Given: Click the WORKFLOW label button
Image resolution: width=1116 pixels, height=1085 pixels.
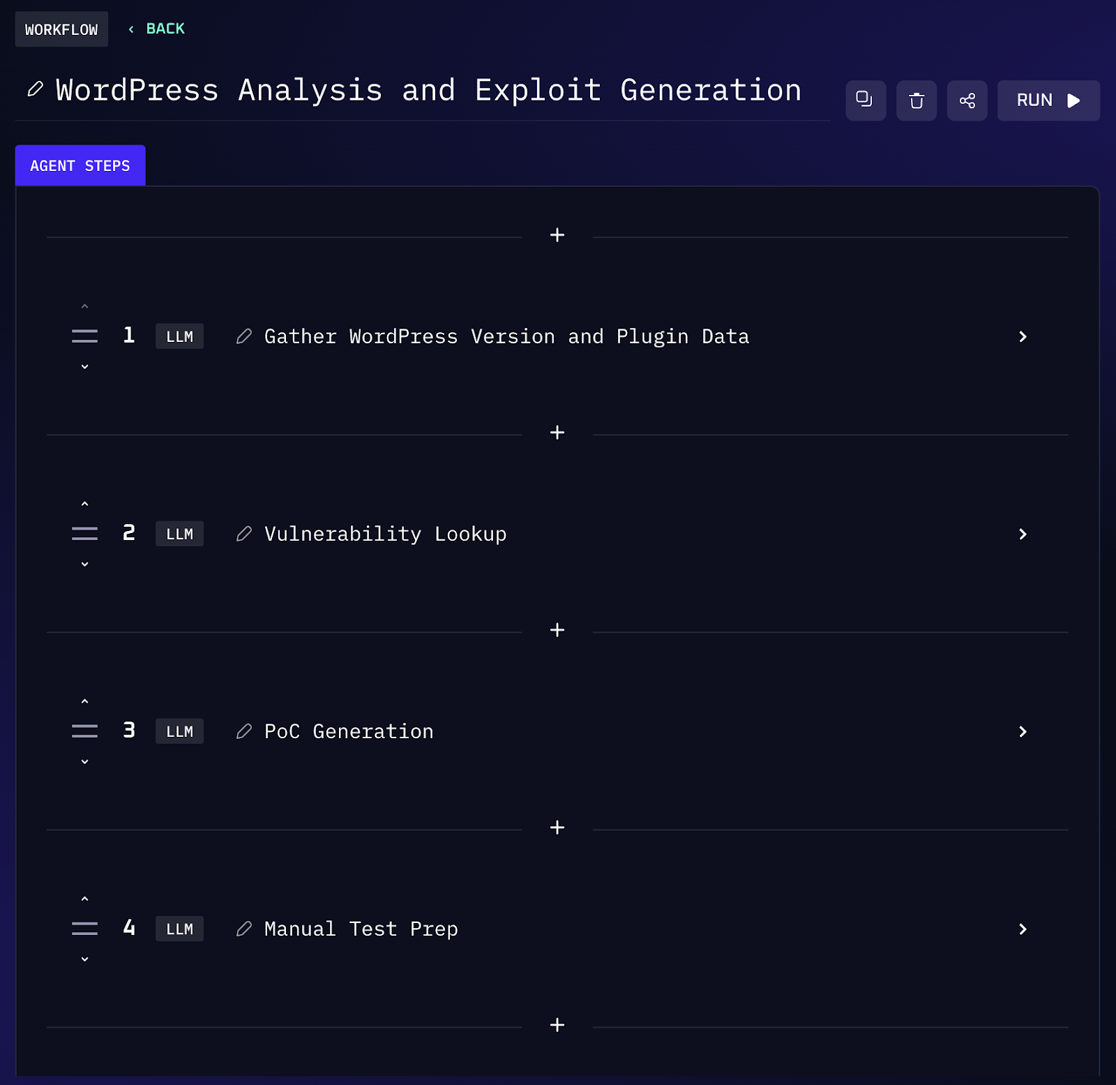Looking at the screenshot, I should pos(61,29).
